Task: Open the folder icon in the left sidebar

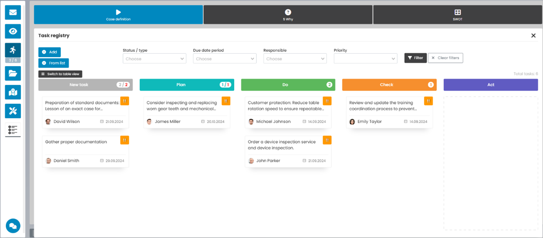Action: [x=13, y=73]
